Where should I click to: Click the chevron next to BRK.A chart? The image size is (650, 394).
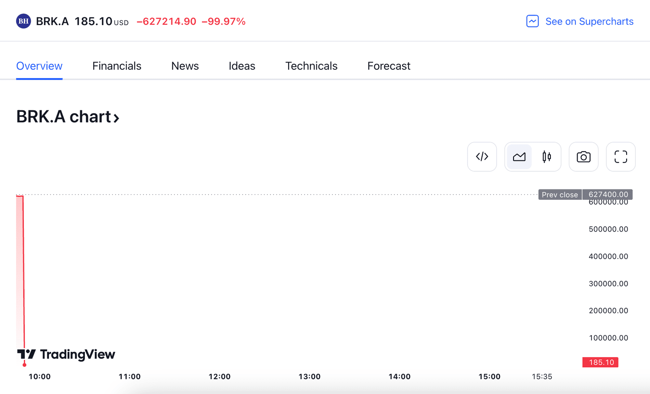coord(116,118)
